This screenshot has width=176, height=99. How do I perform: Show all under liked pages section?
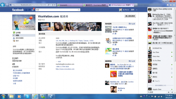132,24
